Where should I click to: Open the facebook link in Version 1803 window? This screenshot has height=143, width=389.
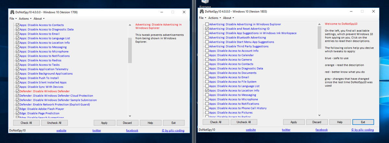click(321, 130)
